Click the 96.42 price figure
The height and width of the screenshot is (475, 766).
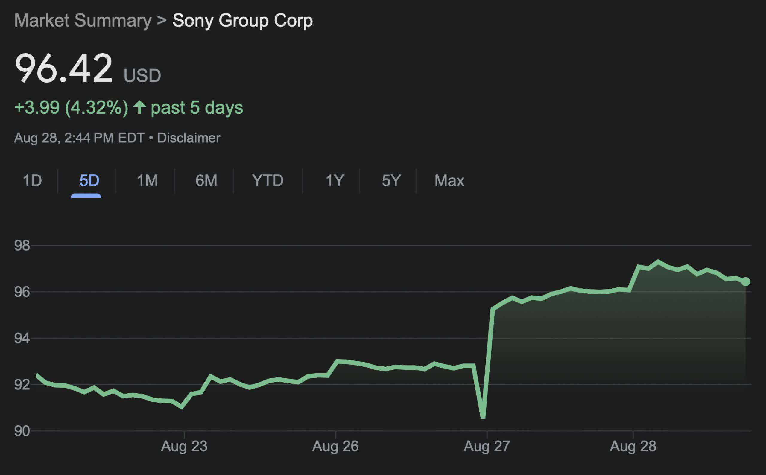[x=63, y=68]
